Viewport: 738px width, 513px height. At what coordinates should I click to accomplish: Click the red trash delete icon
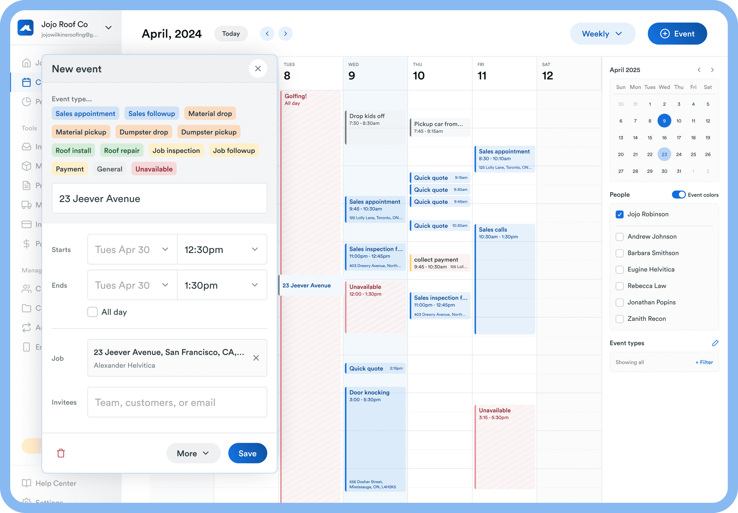61,453
